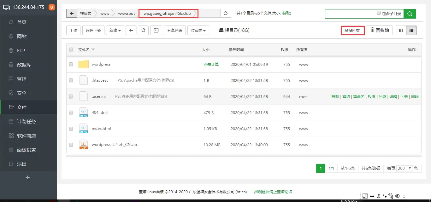Click the 根目录 breadcrumb segment
Image resolution: width=431 pixels, height=202 pixels.
pyautogui.click(x=86, y=13)
